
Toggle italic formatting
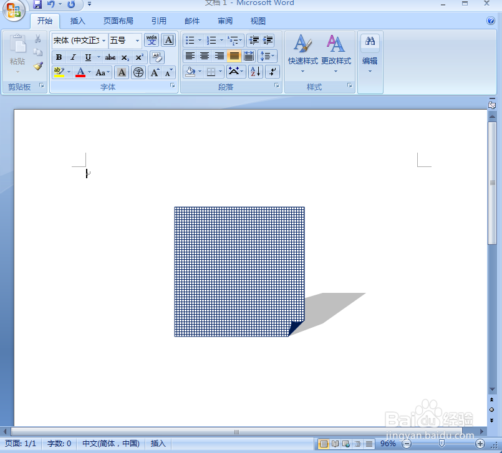click(x=74, y=57)
